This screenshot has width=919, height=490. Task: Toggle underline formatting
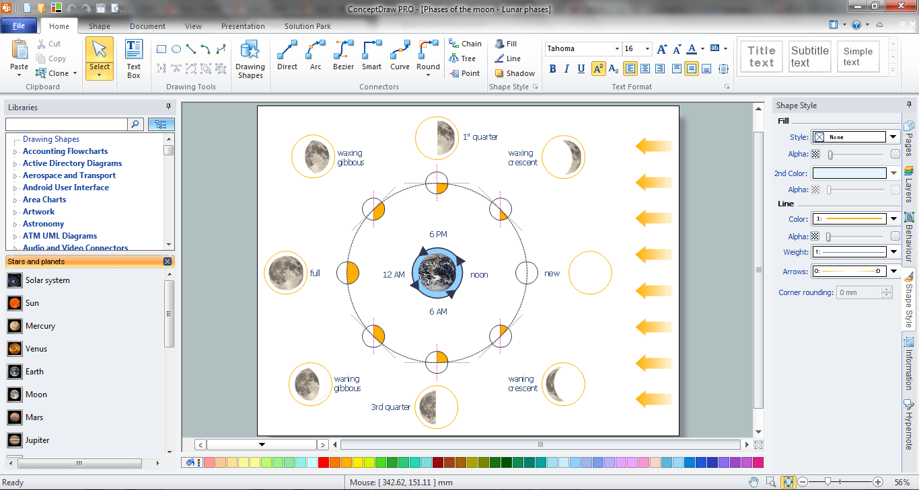coord(581,69)
